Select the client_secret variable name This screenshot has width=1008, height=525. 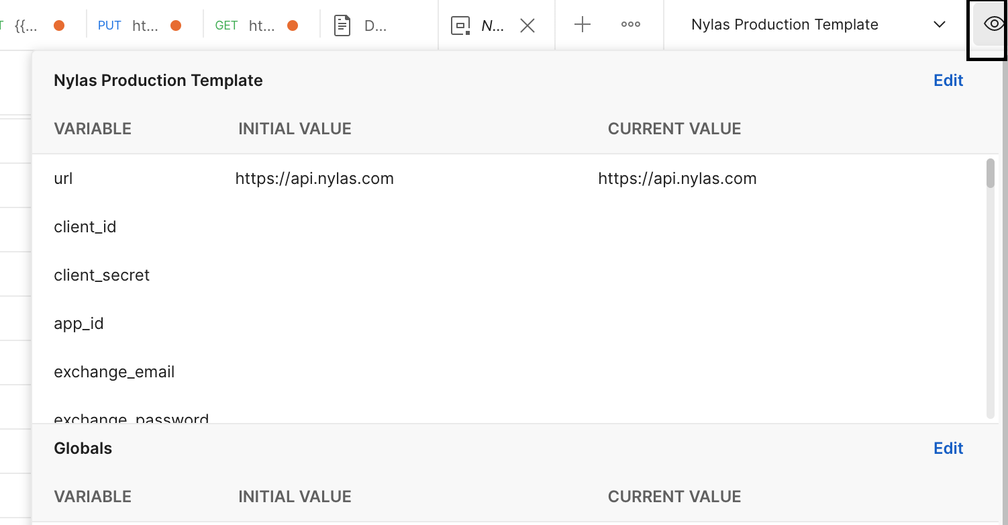coord(101,275)
